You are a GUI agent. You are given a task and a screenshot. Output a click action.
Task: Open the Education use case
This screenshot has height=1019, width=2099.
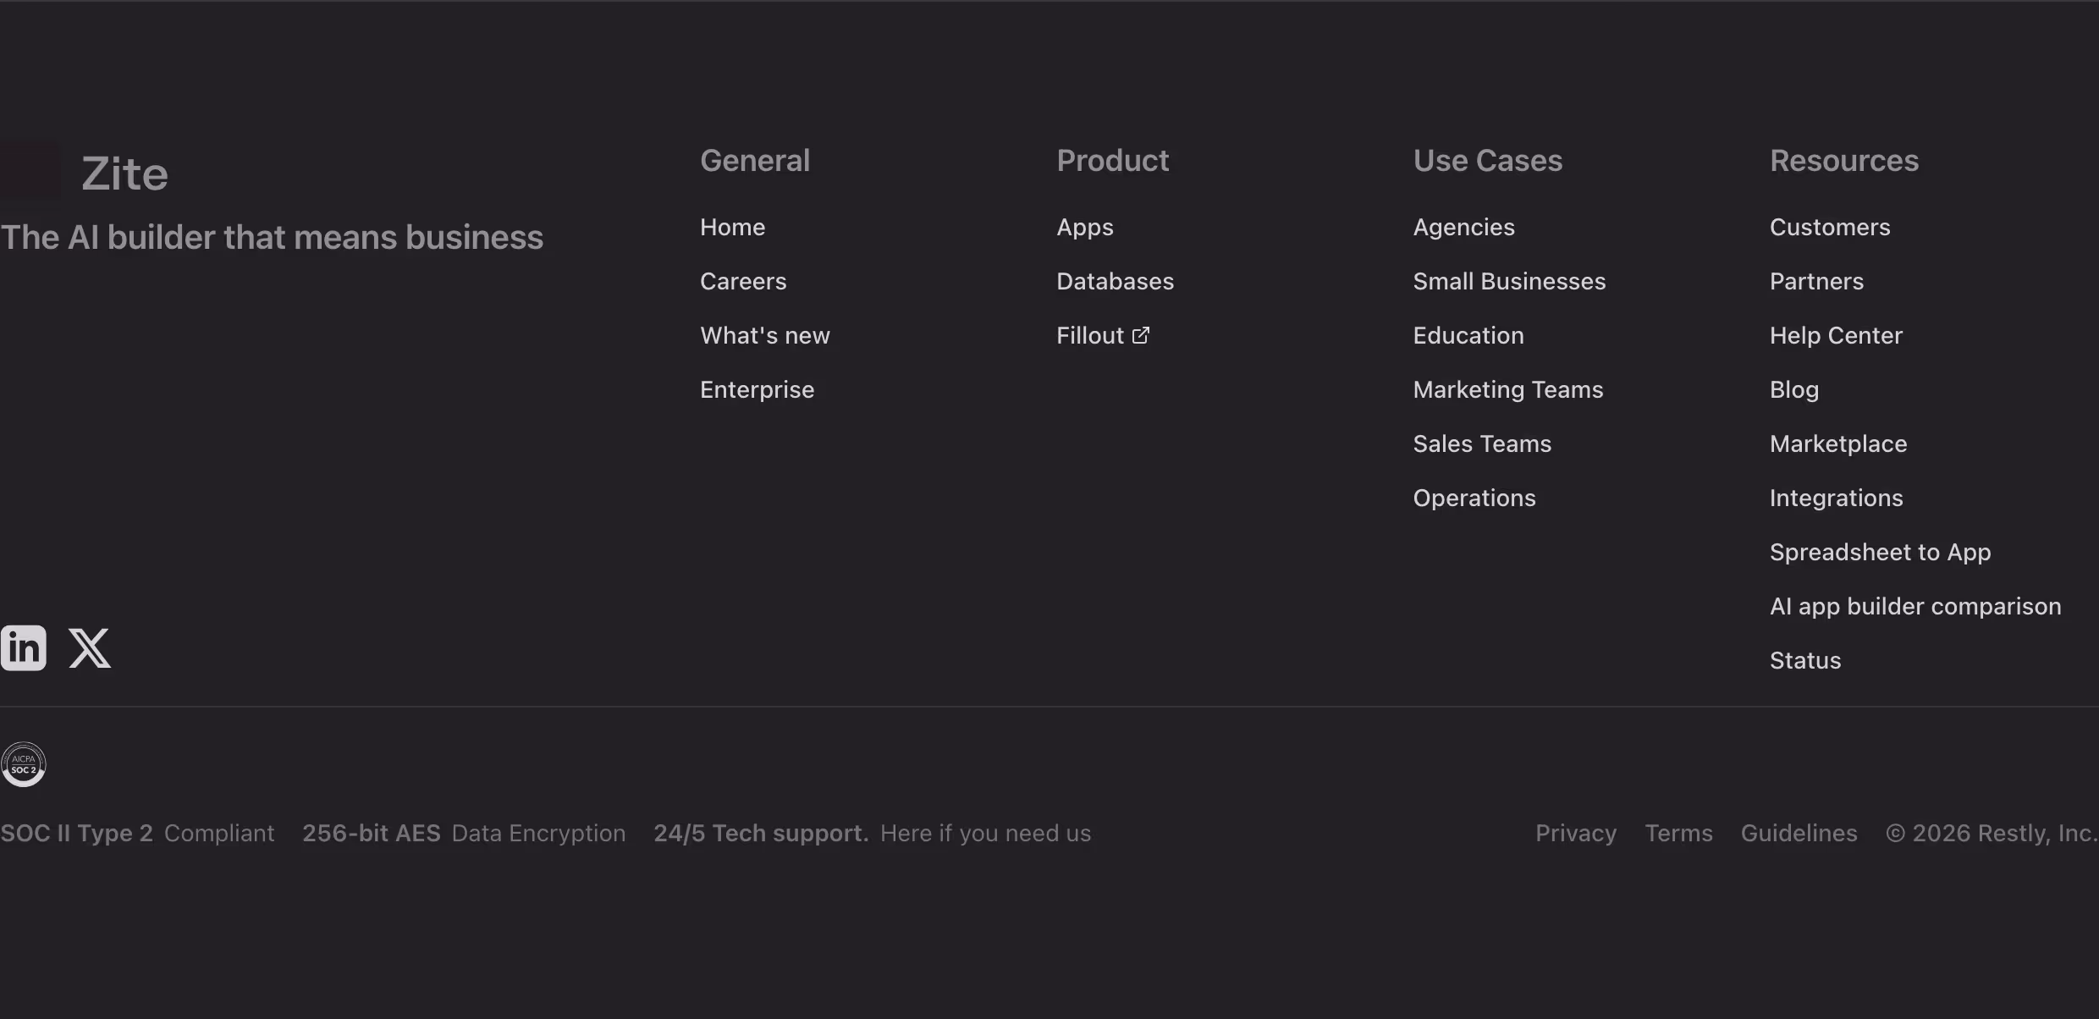(1468, 335)
